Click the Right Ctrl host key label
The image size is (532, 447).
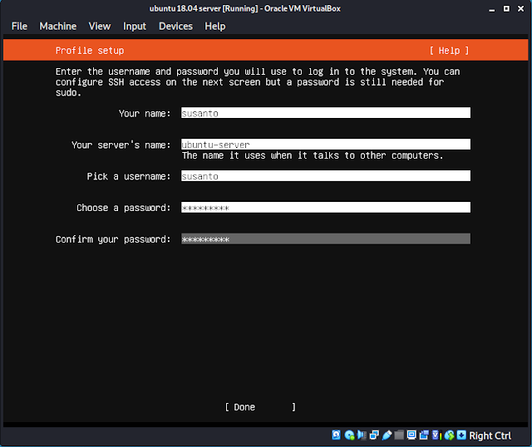tap(490, 435)
